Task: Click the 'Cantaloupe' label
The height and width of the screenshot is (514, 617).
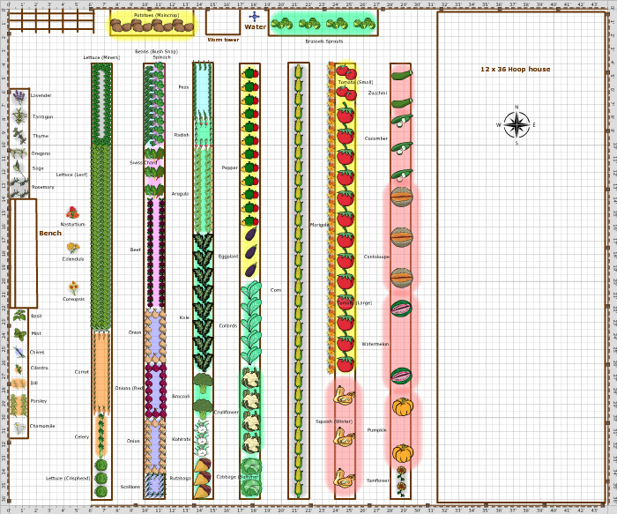Action: coord(376,257)
